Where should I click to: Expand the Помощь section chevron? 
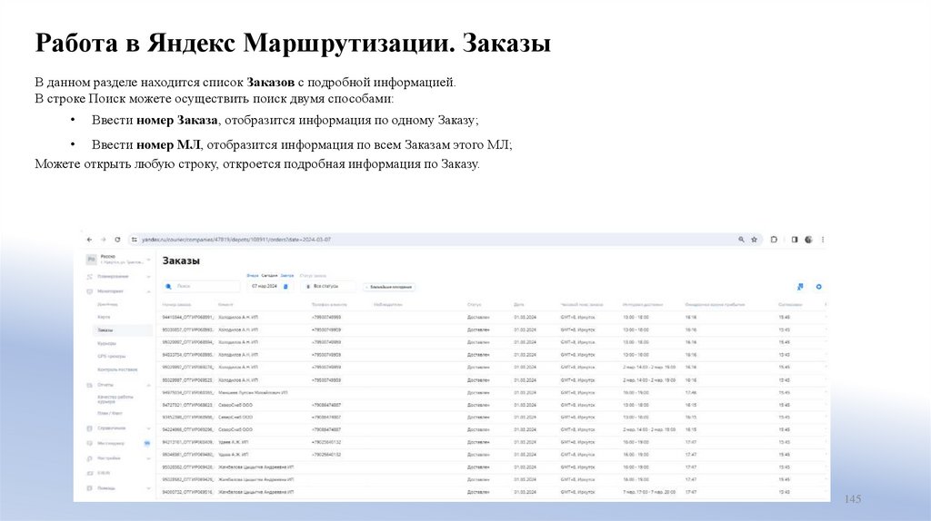(x=148, y=488)
